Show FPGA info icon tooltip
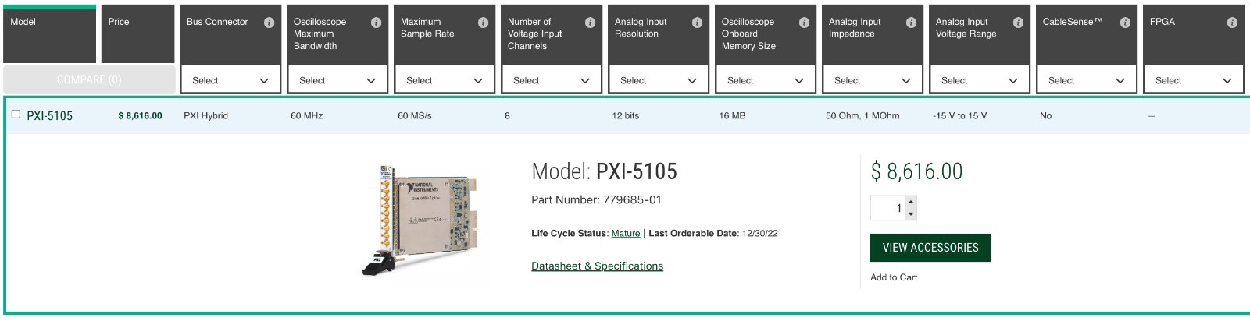This screenshot has height=321, width=1250. tap(1232, 23)
